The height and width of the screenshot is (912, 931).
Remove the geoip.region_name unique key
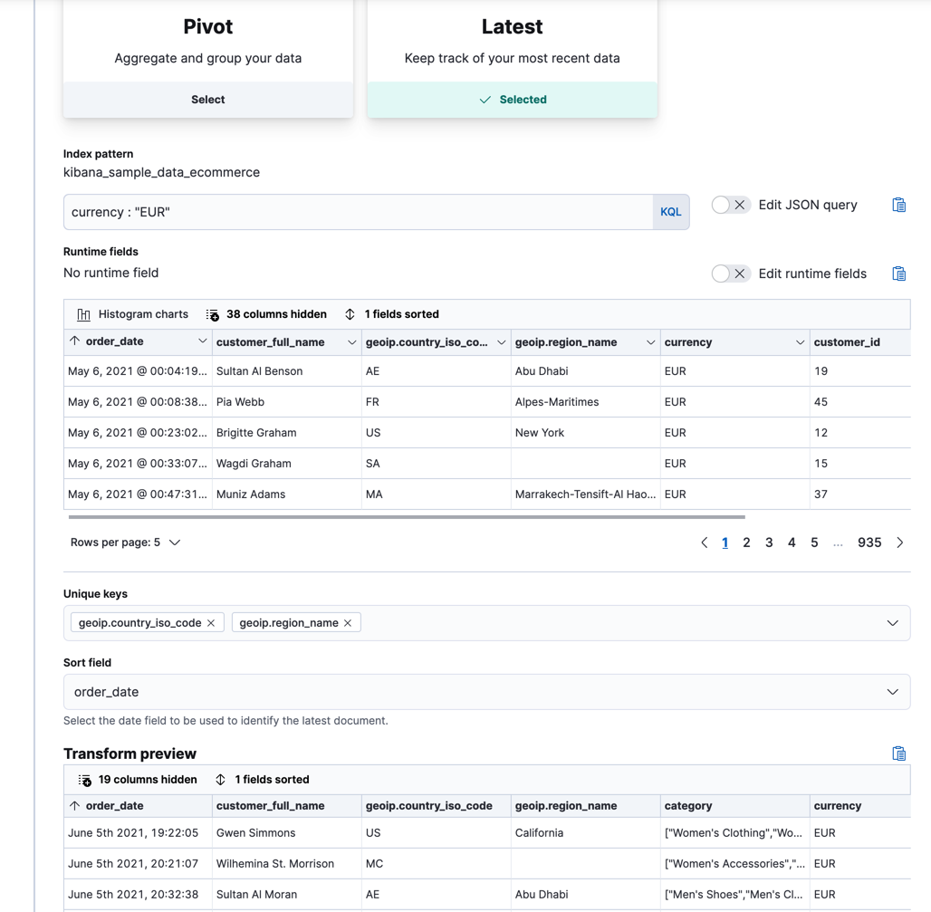tap(349, 622)
